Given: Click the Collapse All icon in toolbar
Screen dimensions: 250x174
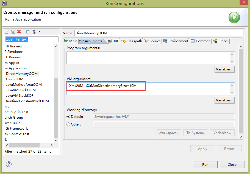Looking at the screenshot, I should pyautogui.click(x=27, y=32).
